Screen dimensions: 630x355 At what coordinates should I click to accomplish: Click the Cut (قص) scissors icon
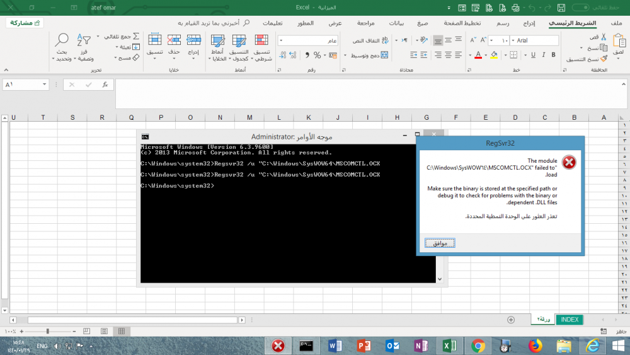click(x=603, y=37)
